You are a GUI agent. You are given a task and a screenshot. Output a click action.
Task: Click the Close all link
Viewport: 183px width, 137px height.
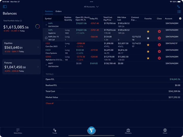[x=50, y=103]
